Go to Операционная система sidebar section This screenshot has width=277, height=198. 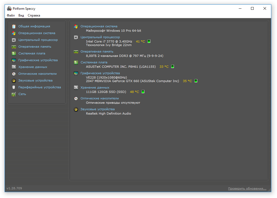click(37, 33)
